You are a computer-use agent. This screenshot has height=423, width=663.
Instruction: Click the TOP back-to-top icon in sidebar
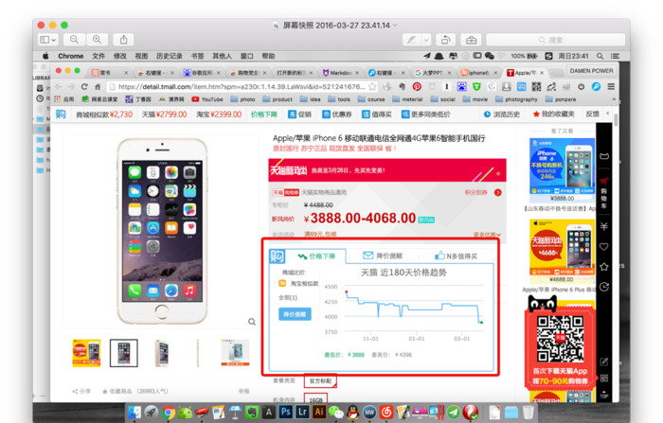[604, 395]
